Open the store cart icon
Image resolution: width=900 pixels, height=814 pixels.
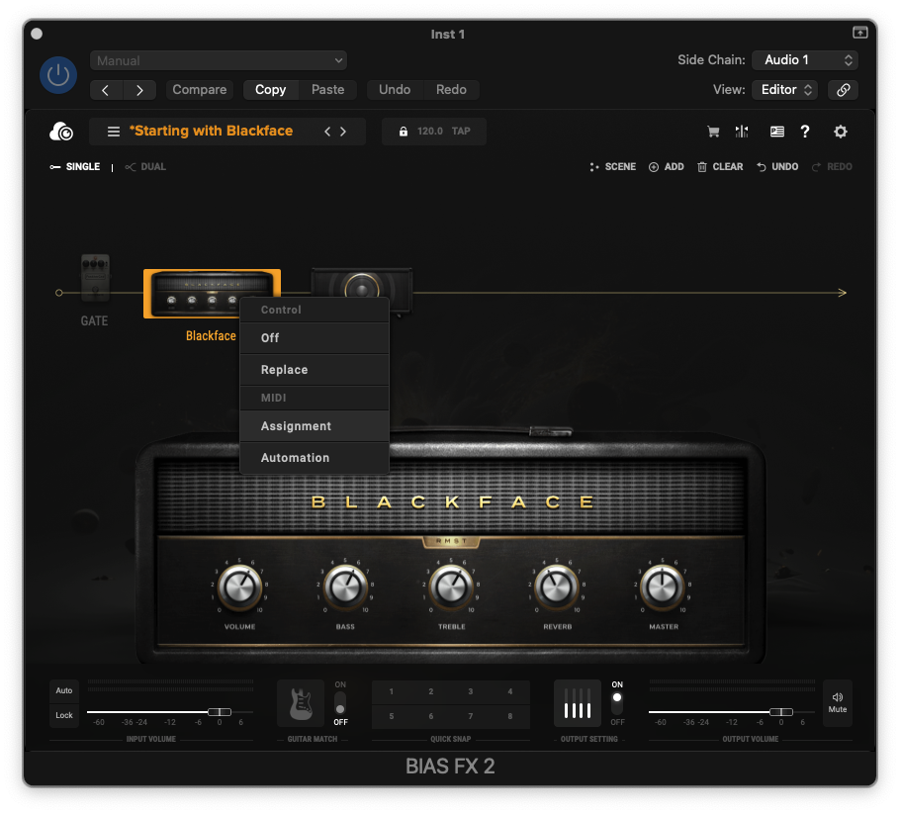713,132
